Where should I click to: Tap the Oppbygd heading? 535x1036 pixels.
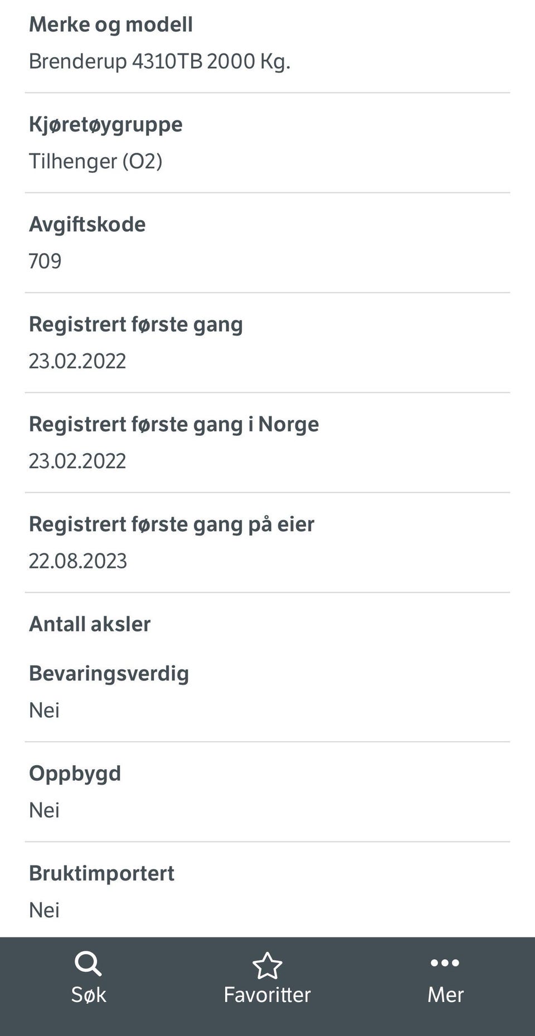tap(75, 774)
